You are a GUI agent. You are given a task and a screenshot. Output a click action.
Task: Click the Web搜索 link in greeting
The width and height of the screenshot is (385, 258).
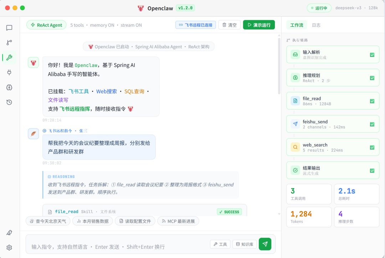[107, 91]
